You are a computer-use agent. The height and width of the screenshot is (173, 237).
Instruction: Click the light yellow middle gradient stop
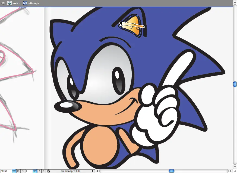[x=131, y=27]
